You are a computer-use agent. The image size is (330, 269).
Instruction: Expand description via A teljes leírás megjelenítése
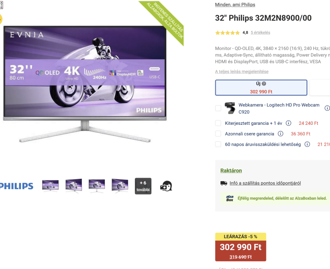point(242,72)
